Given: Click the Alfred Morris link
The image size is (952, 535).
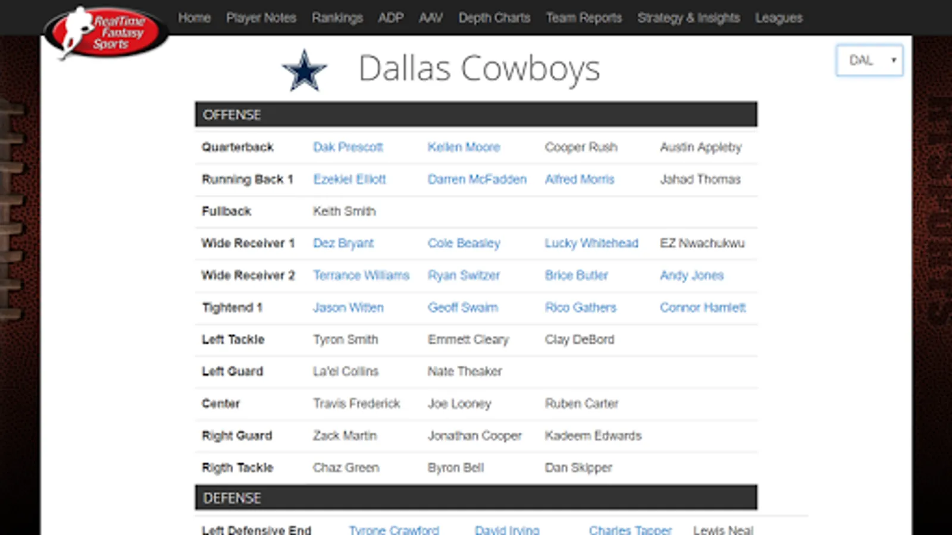Looking at the screenshot, I should coord(580,179).
